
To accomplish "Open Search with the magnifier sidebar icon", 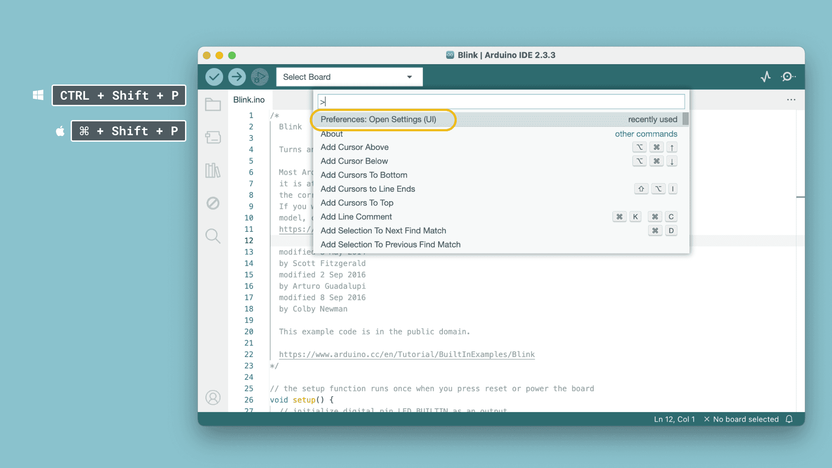I will 213,236.
